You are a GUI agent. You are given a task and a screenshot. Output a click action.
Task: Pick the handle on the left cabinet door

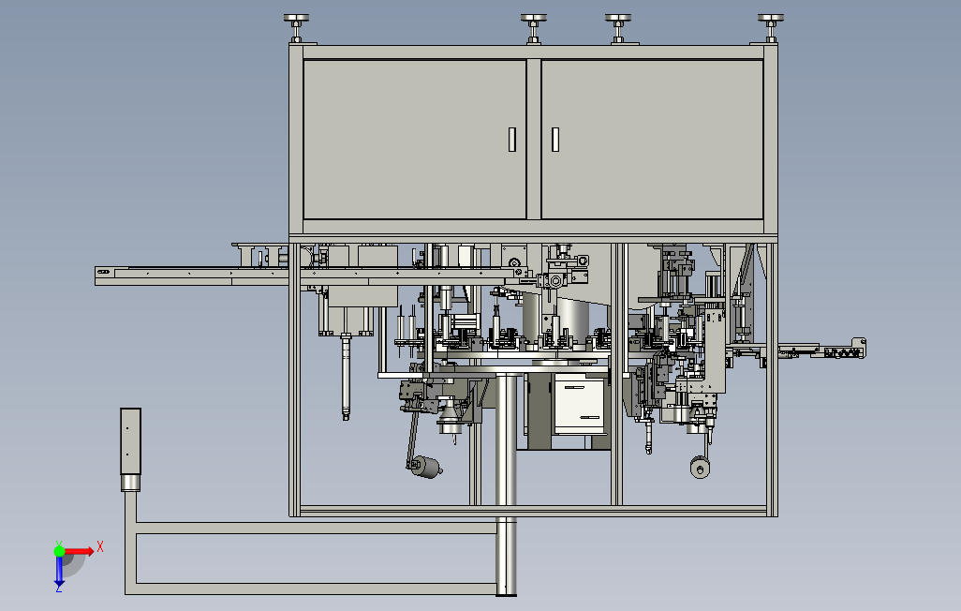point(511,140)
